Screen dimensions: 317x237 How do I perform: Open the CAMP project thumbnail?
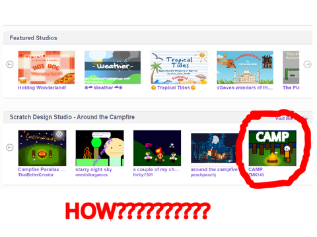(x=272, y=148)
